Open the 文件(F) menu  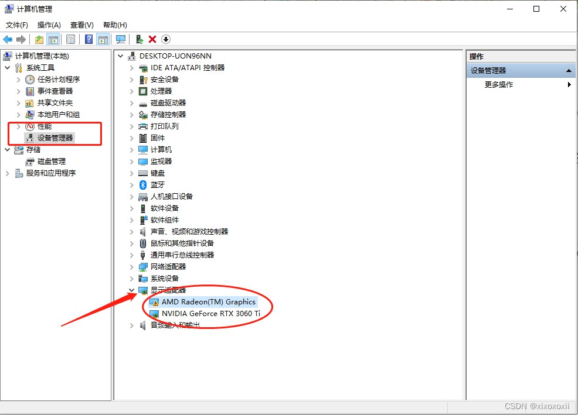tap(17, 25)
